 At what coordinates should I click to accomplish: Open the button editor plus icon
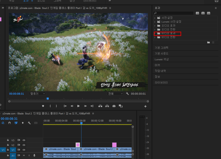pyautogui.click(x=146, y=106)
